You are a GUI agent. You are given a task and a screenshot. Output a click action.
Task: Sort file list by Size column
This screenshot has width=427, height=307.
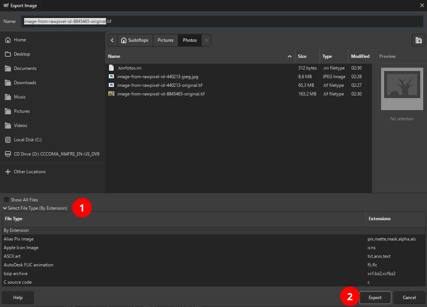302,56
